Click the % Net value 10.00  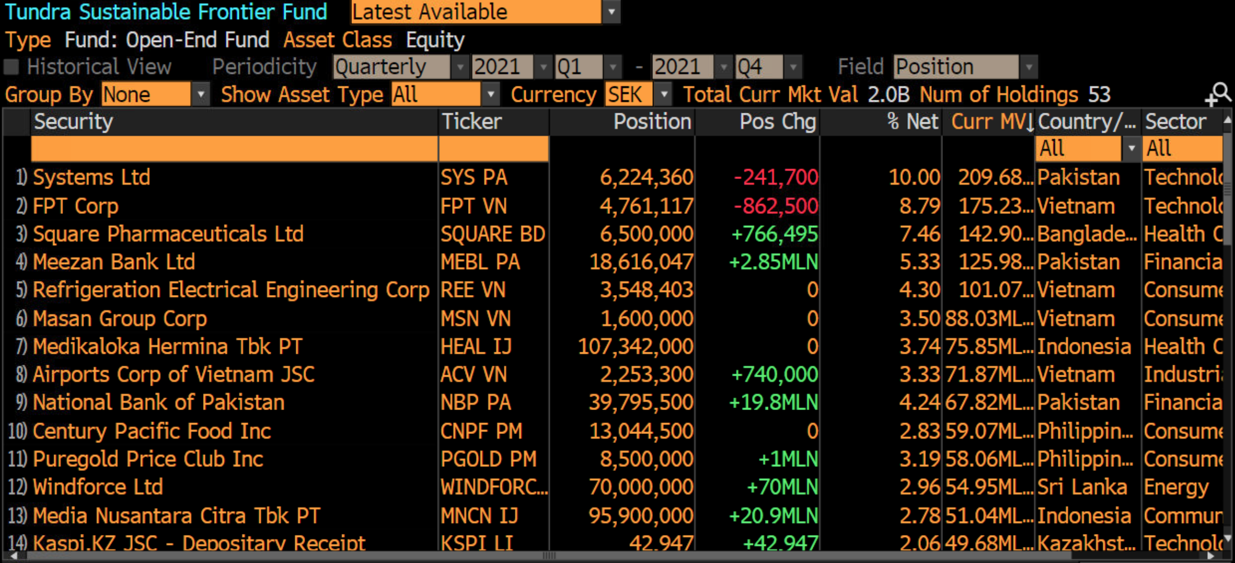point(915,178)
